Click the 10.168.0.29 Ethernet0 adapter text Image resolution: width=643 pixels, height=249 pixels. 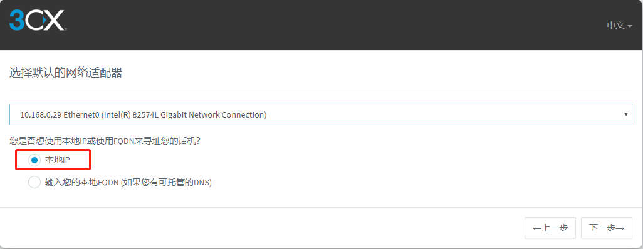pos(143,114)
